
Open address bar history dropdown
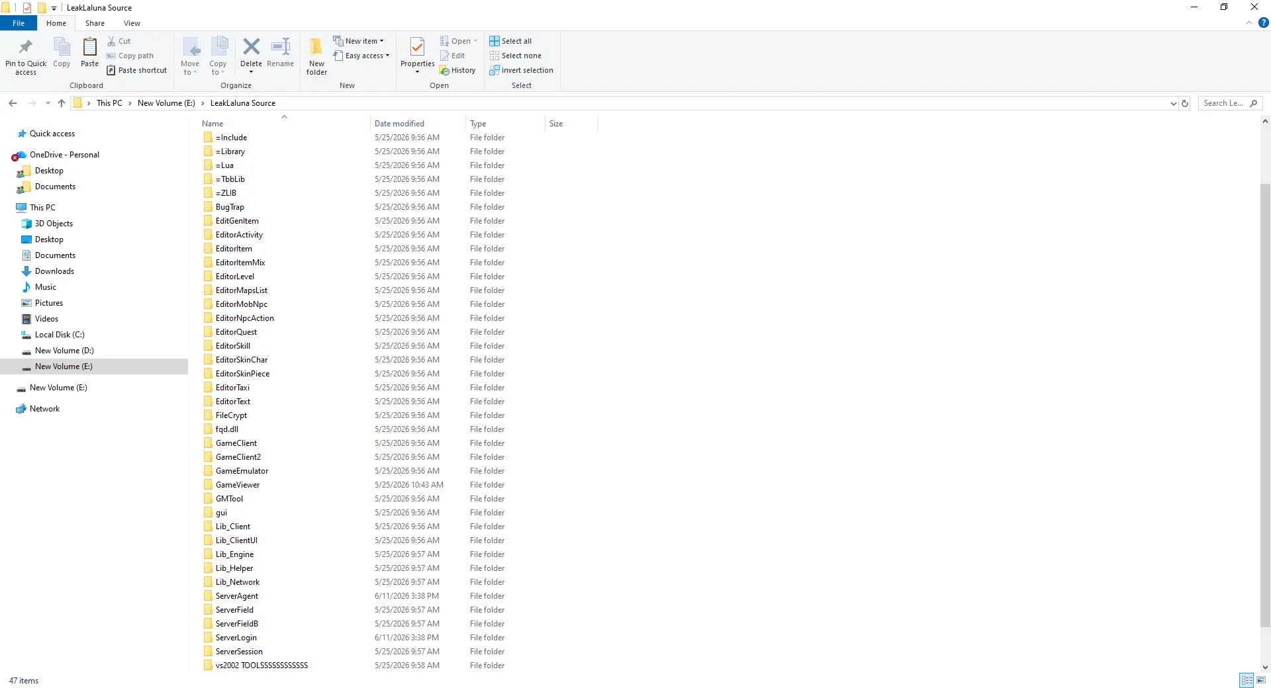(x=1173, y=103)
